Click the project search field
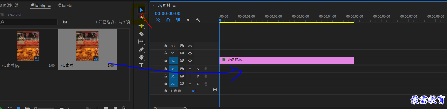 pyautogui.click(x=29, y=22)
